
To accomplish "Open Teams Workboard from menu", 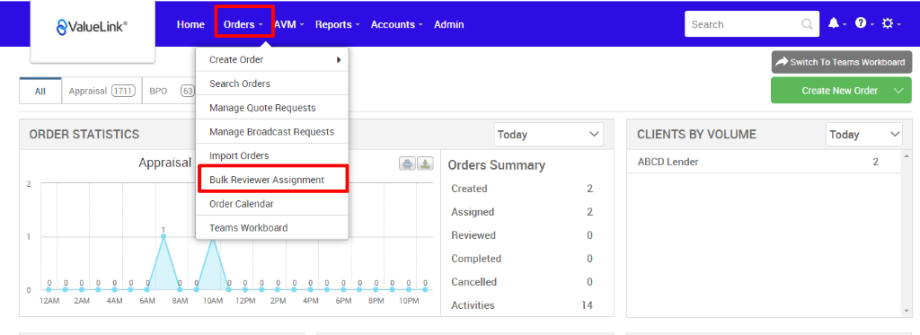I will 272,227.
